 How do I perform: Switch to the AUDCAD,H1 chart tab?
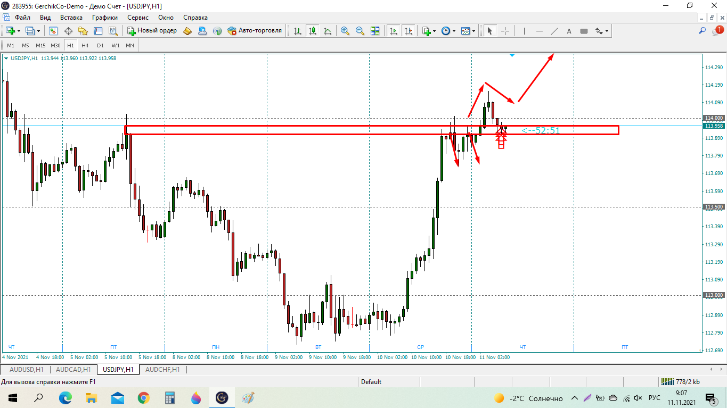(73, 369)
